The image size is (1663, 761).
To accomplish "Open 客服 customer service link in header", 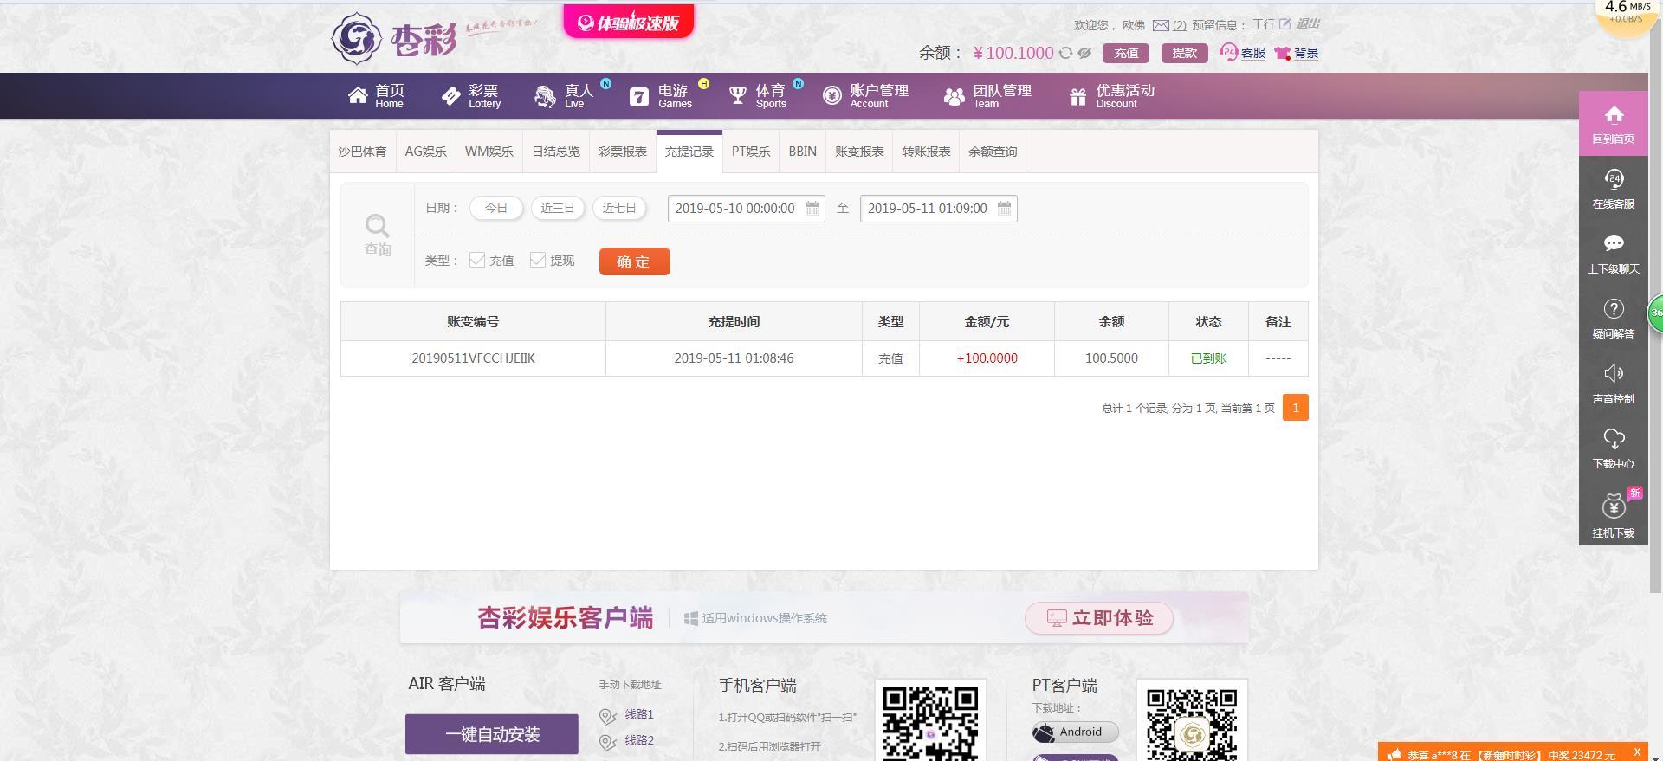I will click(1243, 53).
